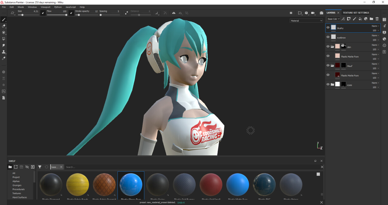388x205 pixels.
Task: Select the Clone stamp tool
Action: click(x=4, y=52)
